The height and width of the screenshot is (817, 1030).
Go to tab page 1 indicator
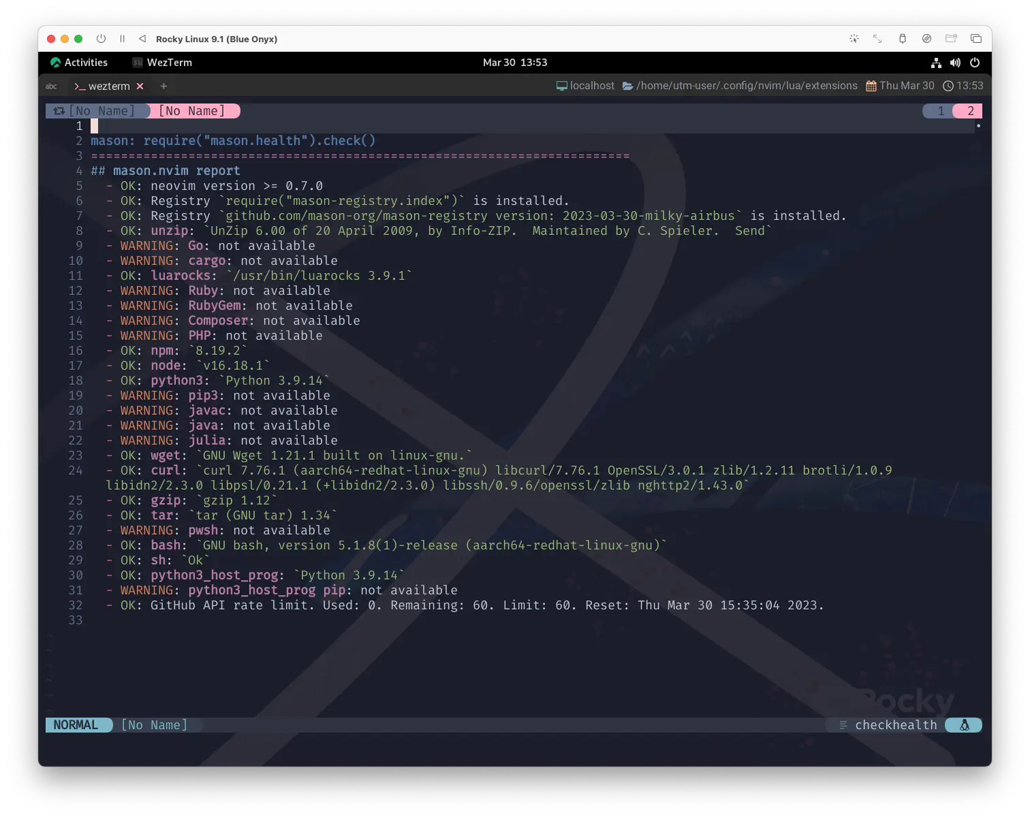tap(941, 111)
